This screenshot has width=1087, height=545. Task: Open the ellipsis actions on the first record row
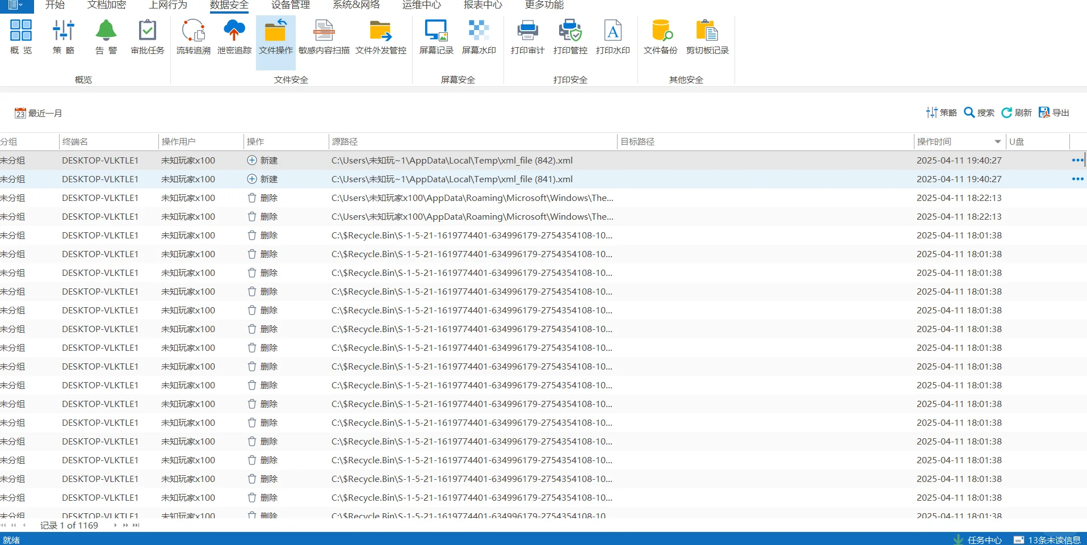click(x=1077, y=160)
